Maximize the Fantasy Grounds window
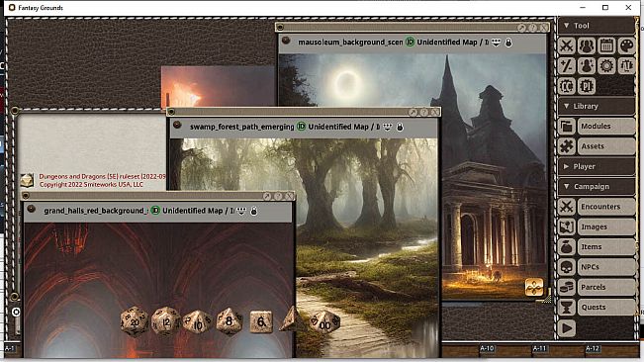Image resolution: width=644 pixels, height=362 pixels. pyautogui.click(x=605, y=7)
